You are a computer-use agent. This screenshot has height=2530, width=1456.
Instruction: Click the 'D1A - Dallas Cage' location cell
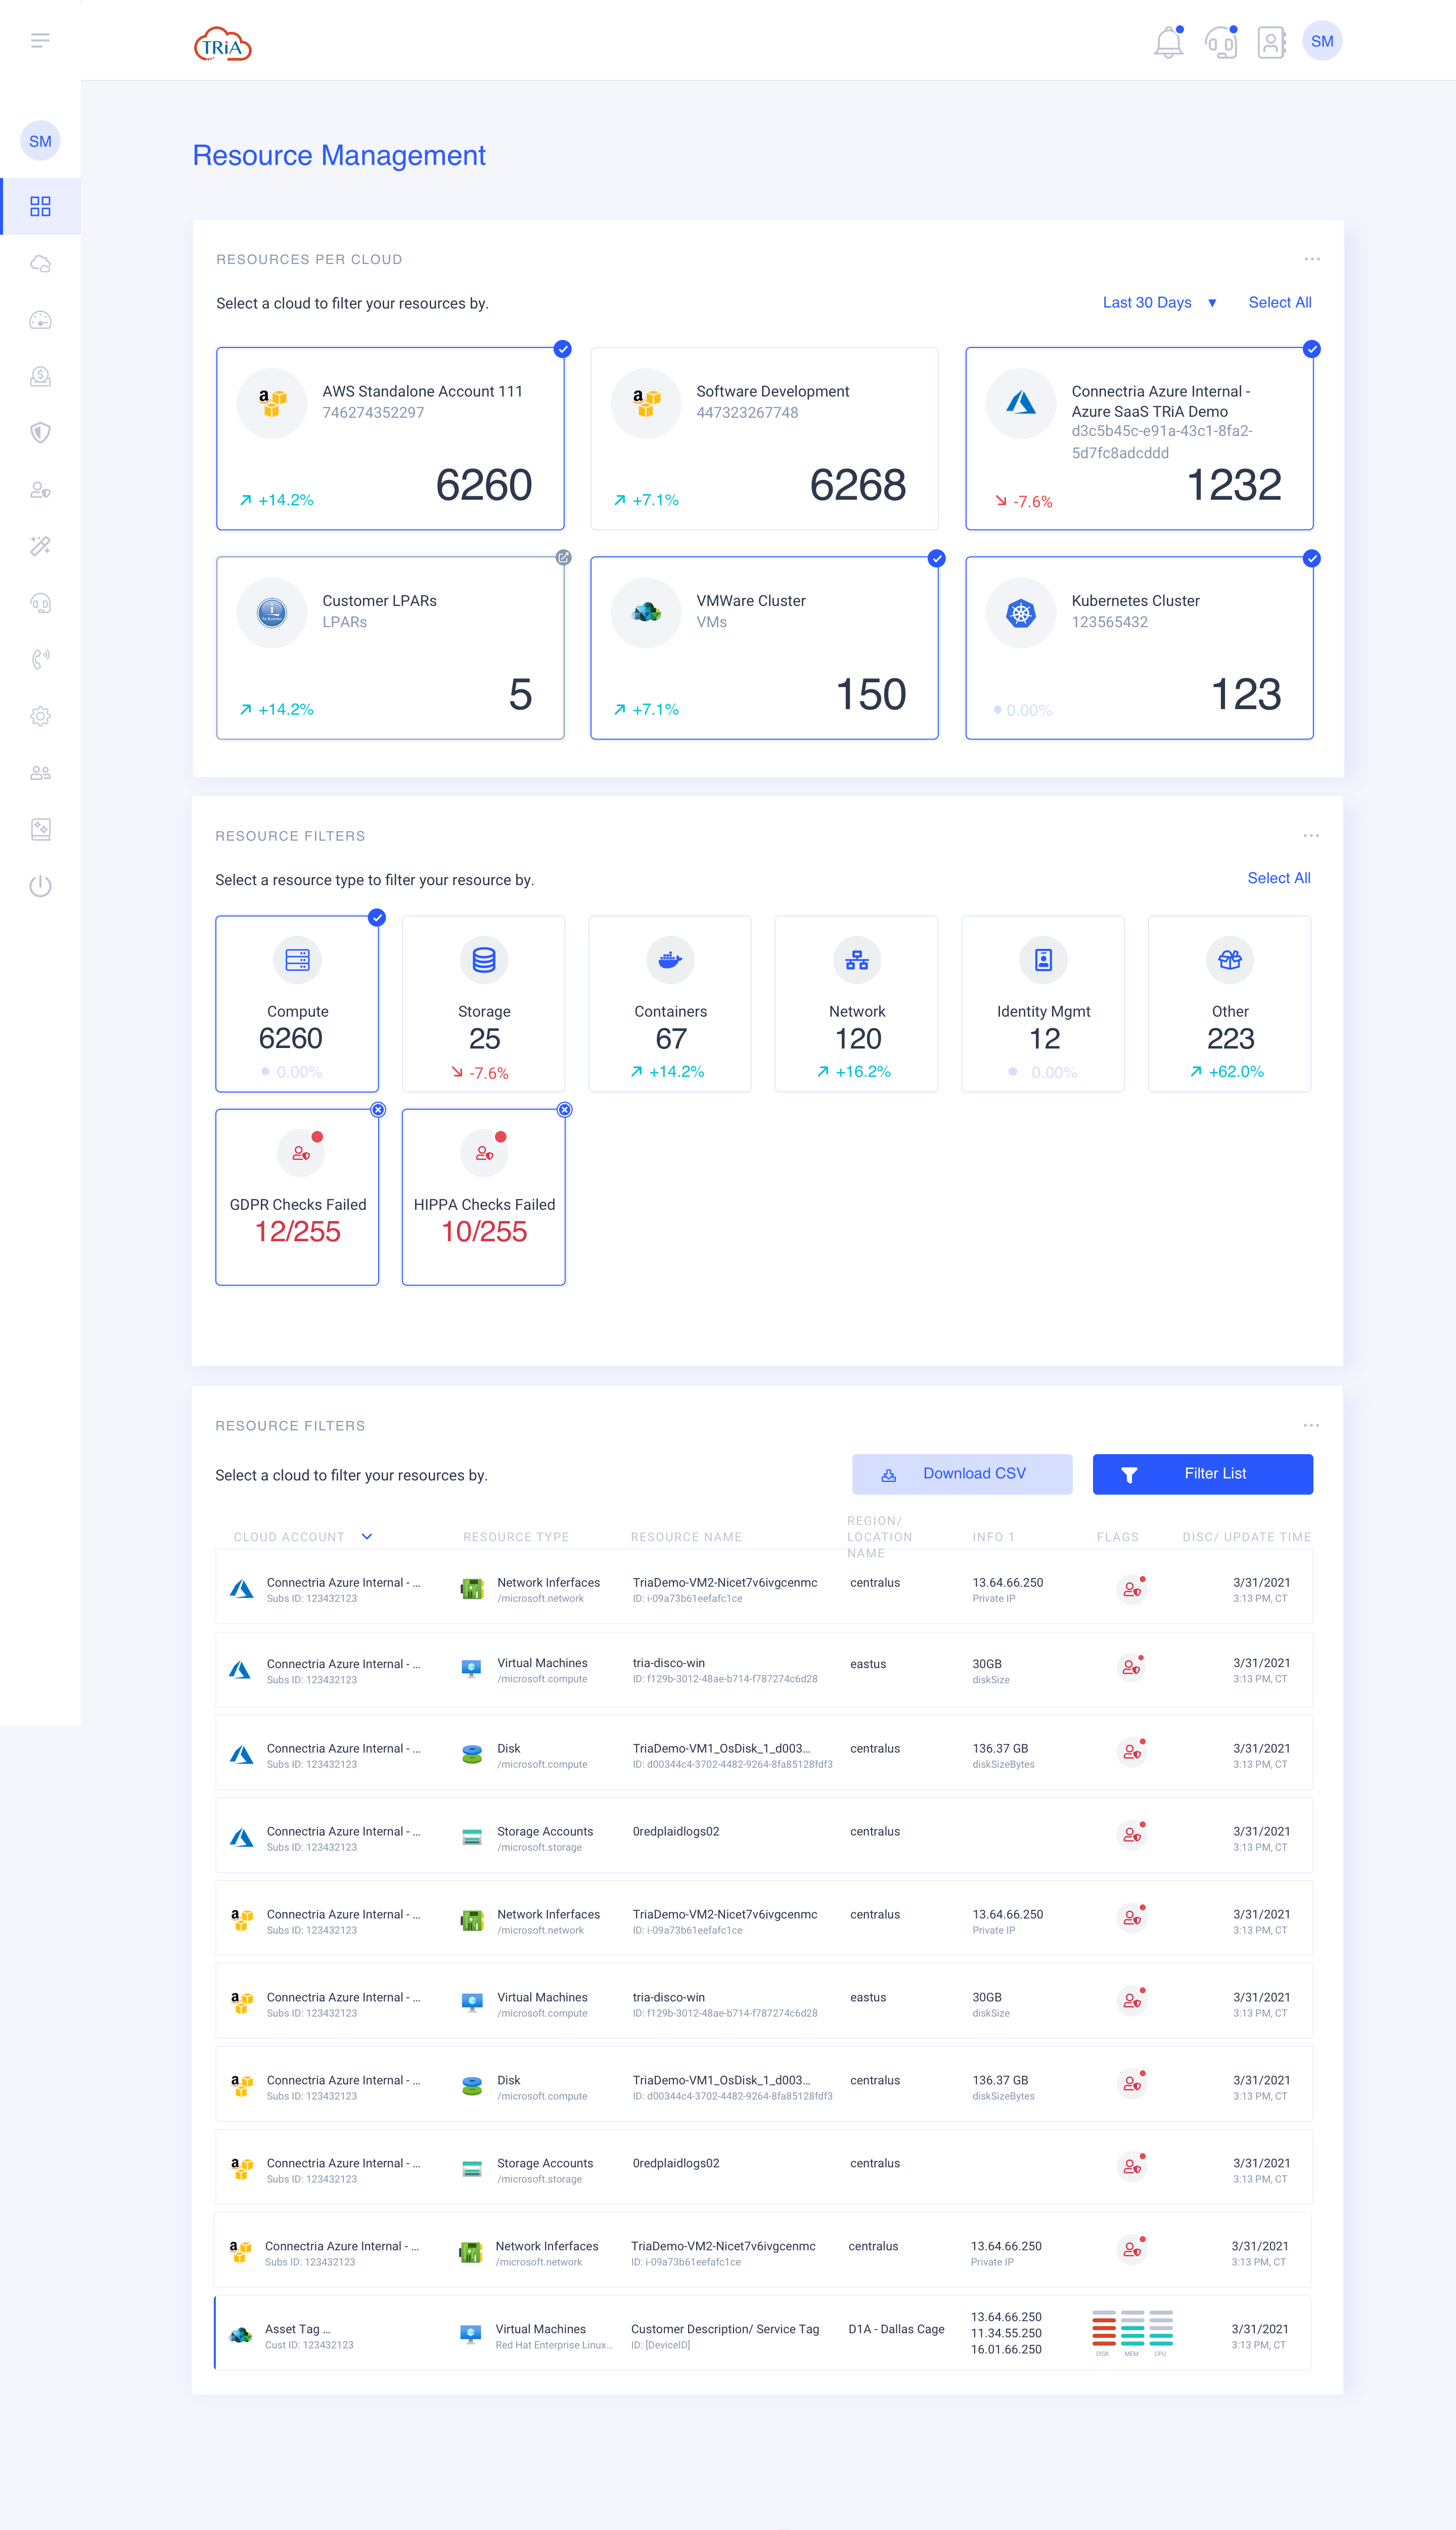click(896, 2329)
